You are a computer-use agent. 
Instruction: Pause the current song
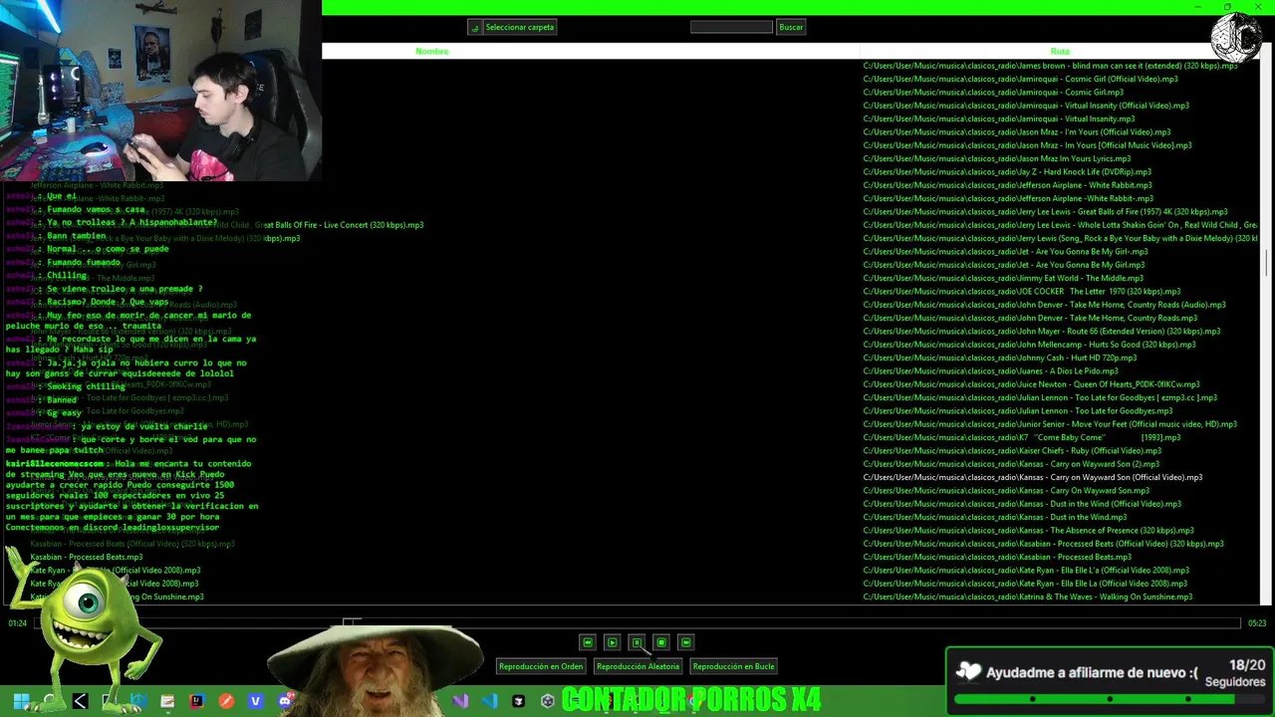click(637, 642)
